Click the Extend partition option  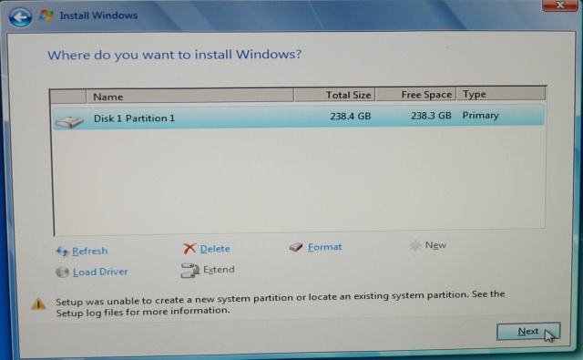point(219,269)
